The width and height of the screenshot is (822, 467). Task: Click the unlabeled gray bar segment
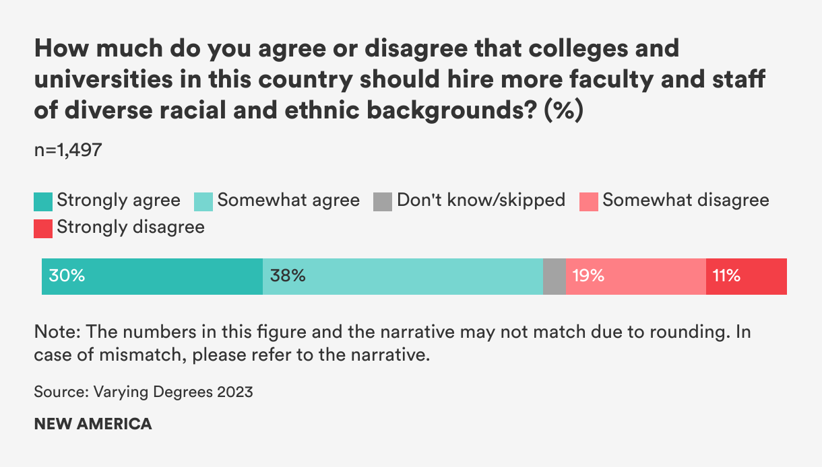tap(555, 277)
